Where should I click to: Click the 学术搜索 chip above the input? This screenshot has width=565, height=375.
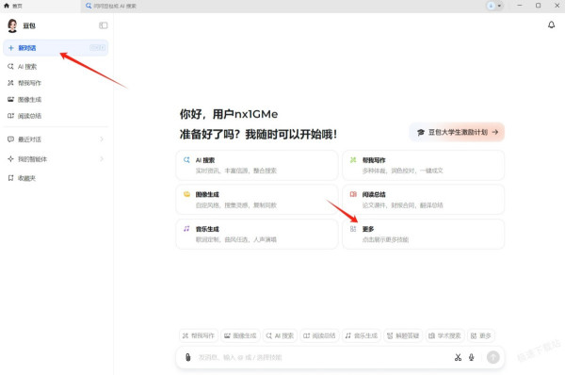point(445,335)
